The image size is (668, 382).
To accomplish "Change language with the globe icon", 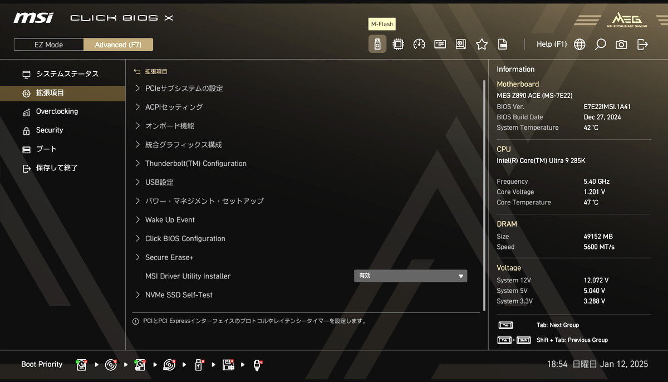I will click(579, 44).
